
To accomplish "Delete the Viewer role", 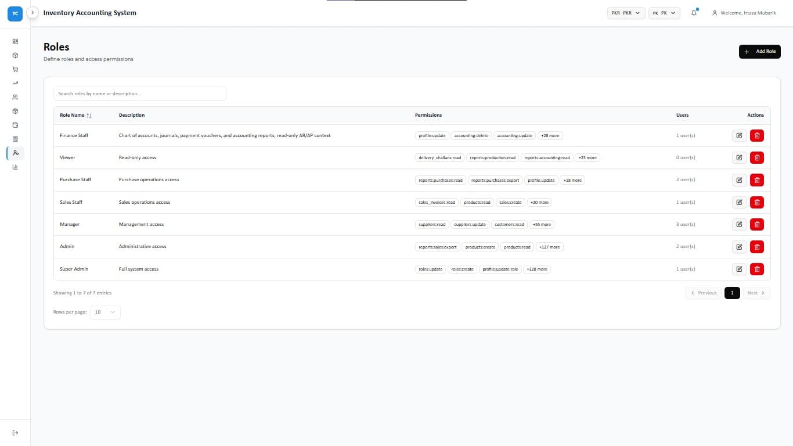I will 757,157.
